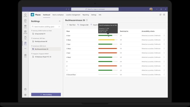Viewport: 190px width, 107px height.
Task: Open the options menu for floor 6 West
Action: point(164,40)
